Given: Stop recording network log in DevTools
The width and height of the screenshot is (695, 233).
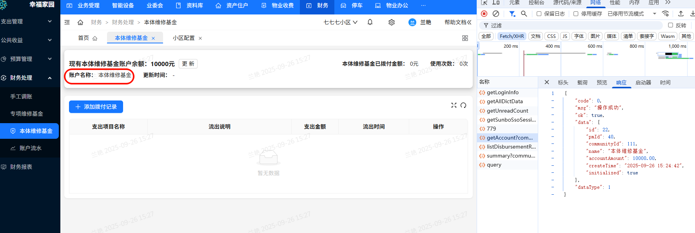Looking at the screenshot, I should pos(484,14).
